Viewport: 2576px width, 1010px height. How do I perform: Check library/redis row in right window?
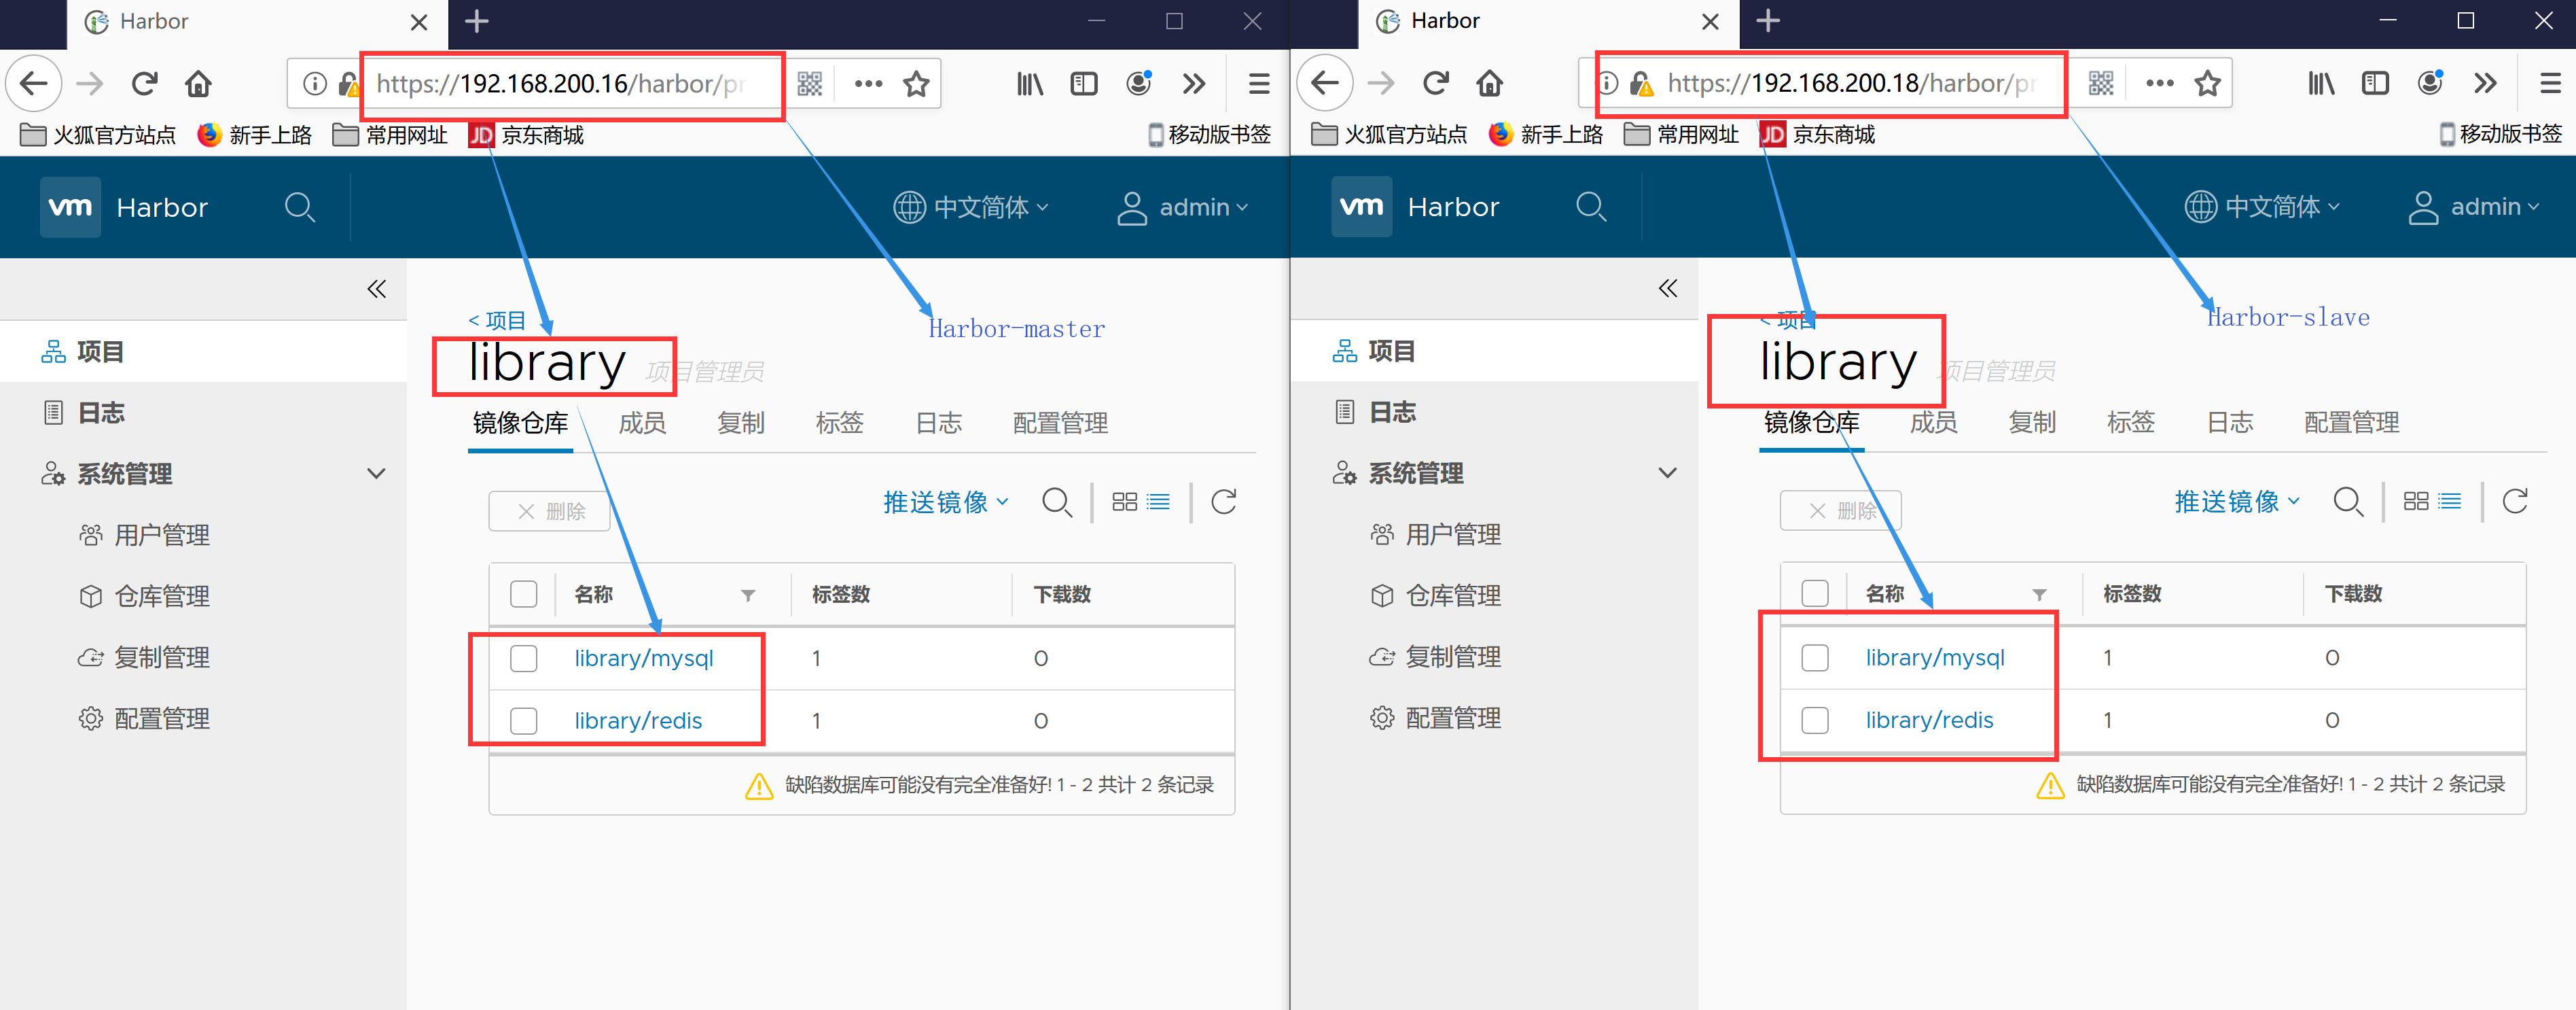[x=1815, y=720]
